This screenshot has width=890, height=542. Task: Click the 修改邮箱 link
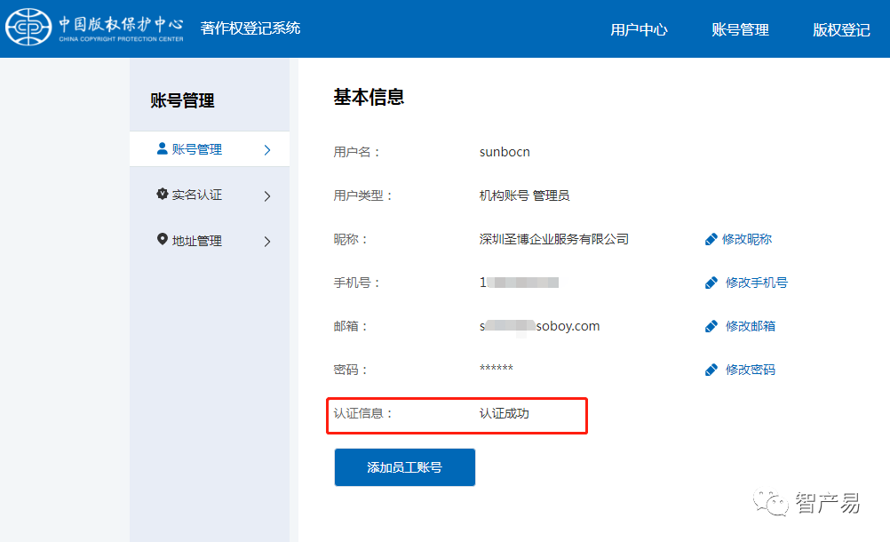(751, 326)
